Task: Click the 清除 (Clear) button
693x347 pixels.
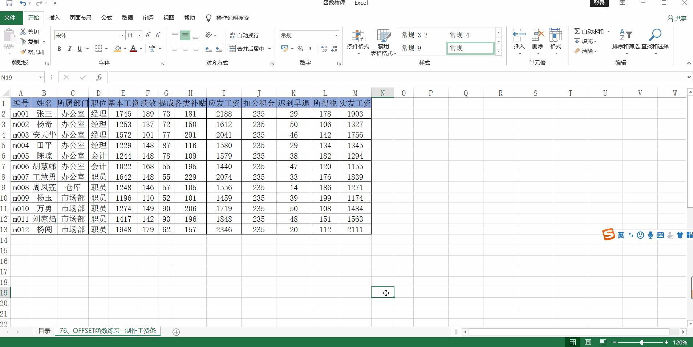Action: (x=585, y=51)
